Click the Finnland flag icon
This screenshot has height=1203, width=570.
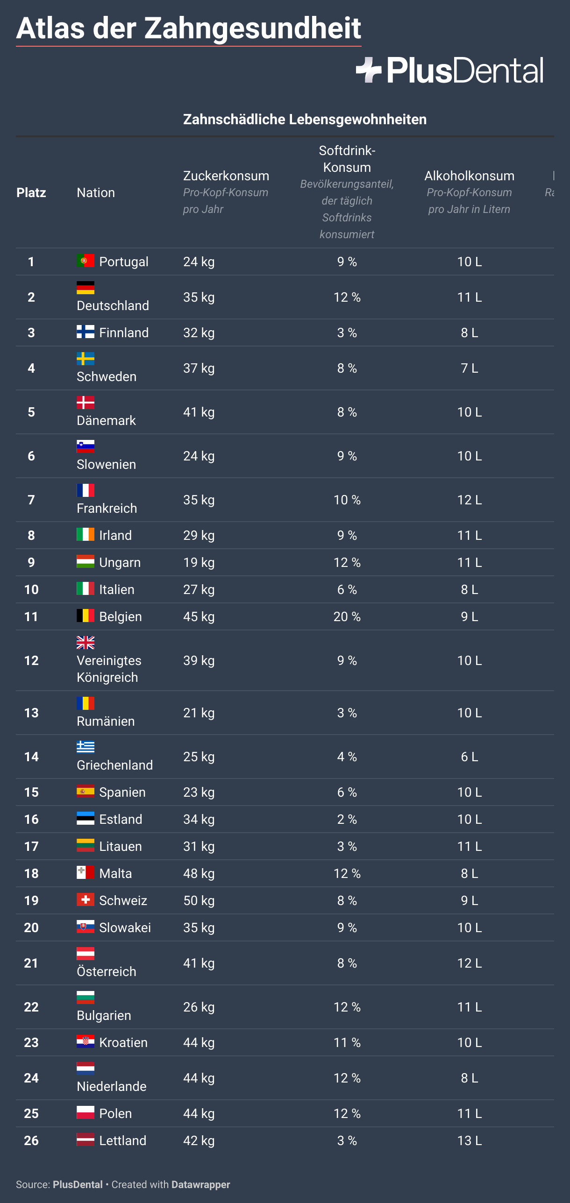85,332
